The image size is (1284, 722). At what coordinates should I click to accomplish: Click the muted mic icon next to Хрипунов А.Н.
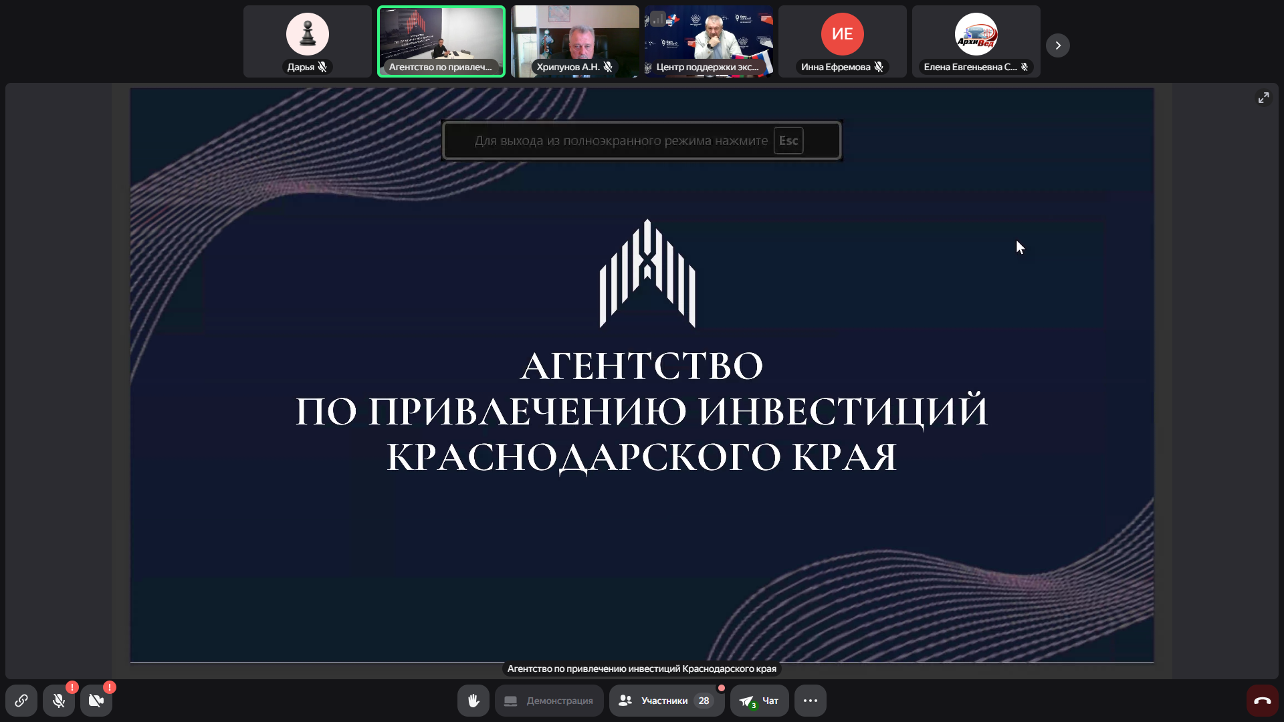coord(608,67)
